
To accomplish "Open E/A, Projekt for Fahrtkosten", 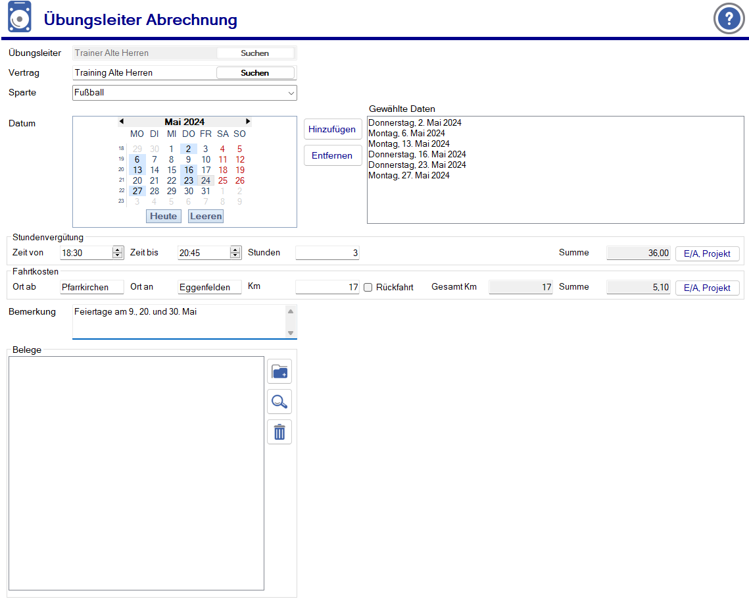I will [x=707, y=288].
